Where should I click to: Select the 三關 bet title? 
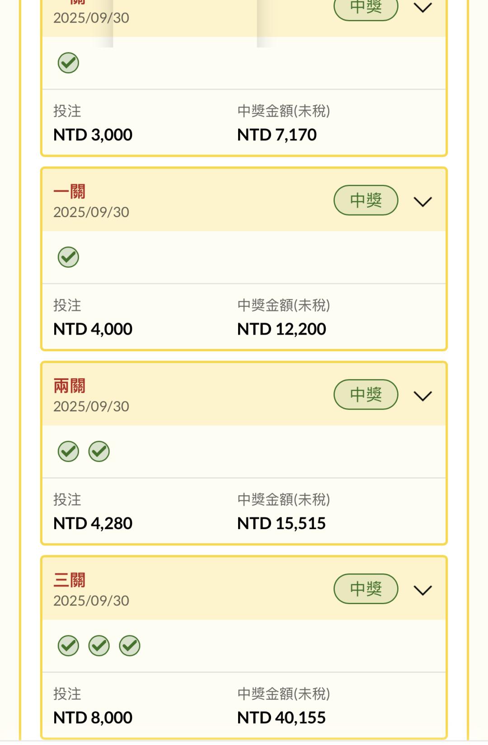click(x=70, y=580)
